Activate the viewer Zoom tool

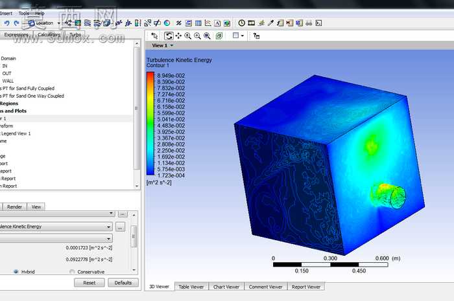point(188,36)
